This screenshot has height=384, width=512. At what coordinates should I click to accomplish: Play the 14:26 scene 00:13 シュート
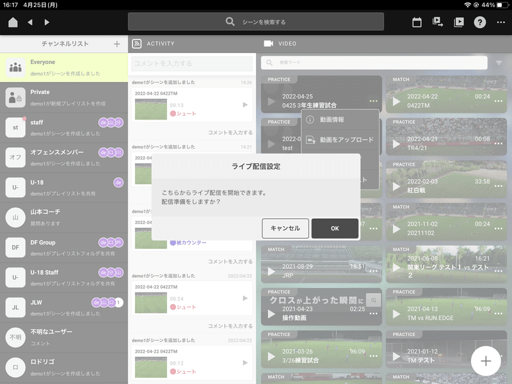(245, 105)
